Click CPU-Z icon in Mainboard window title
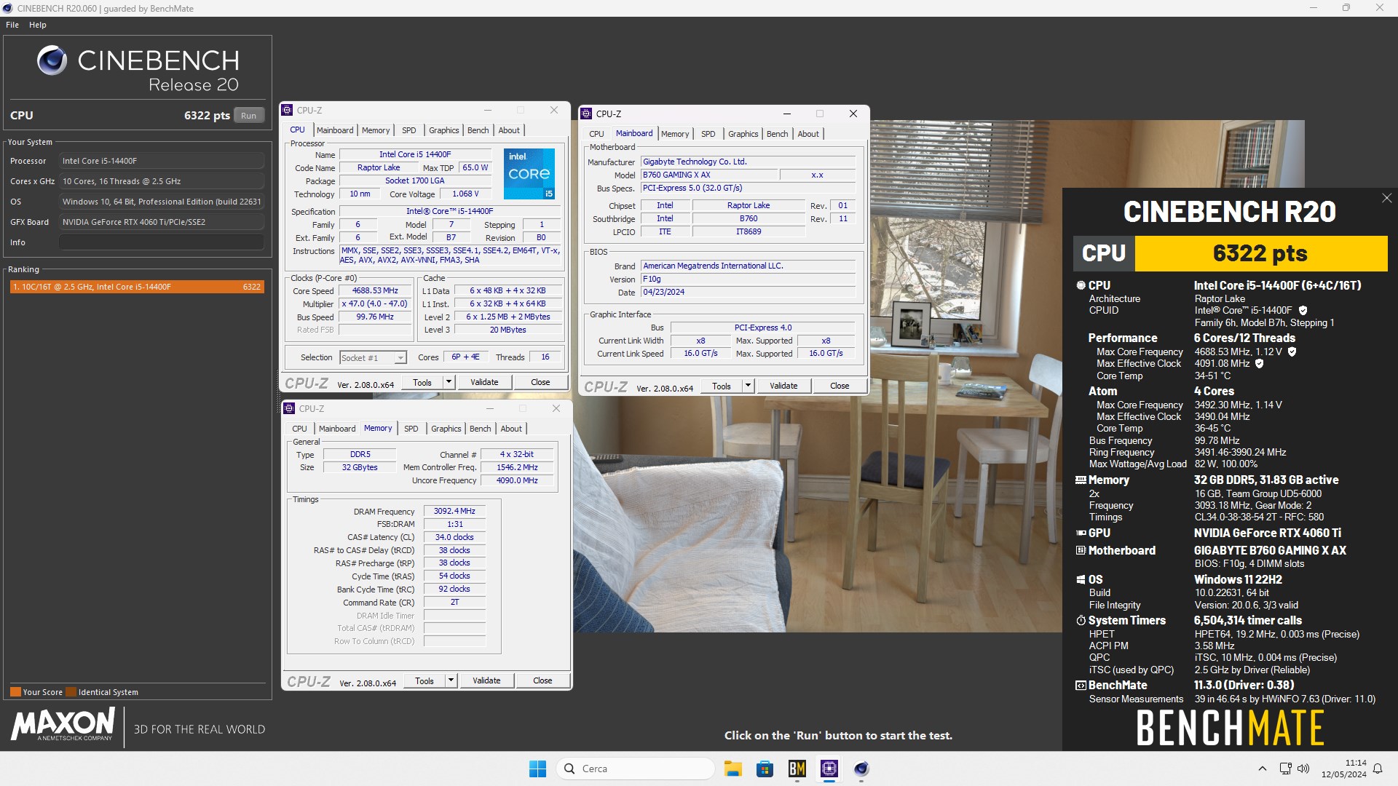The height and width of the screenshot is (786, 1398). (x=587, y=114)
